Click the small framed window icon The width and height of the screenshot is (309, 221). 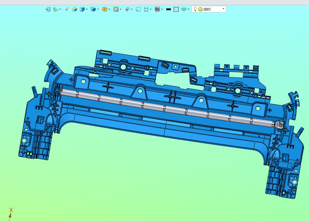(138, 9)
